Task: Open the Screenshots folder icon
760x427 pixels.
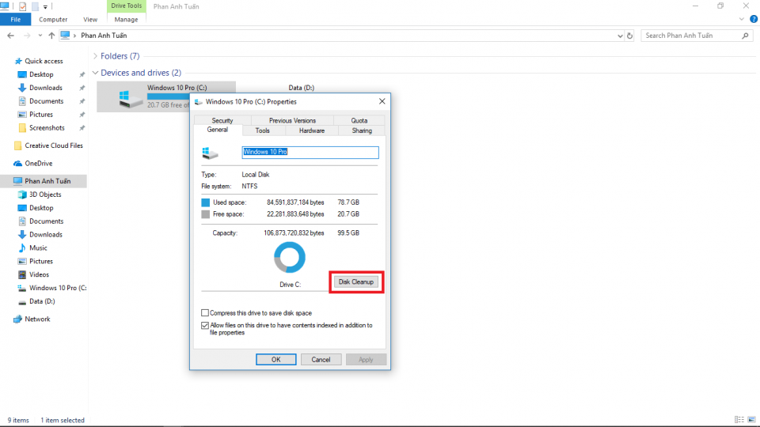Action: [x=22, y=128]
